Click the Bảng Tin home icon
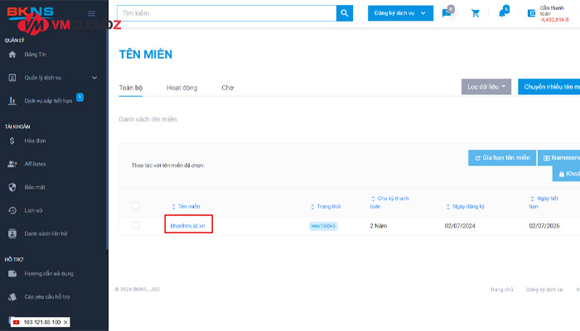This screenshot has width=580, height=331. coord(12,55)
